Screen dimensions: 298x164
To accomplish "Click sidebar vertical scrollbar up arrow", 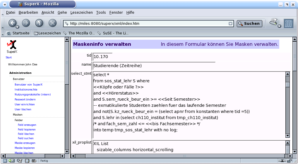I will pyautogui.click(x=67, y=39).
